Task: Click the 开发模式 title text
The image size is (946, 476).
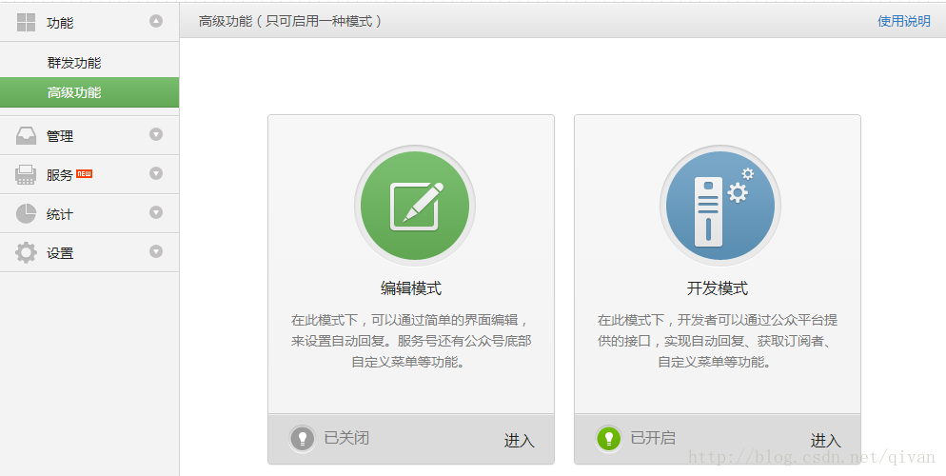Action: (x=718, y=288)
